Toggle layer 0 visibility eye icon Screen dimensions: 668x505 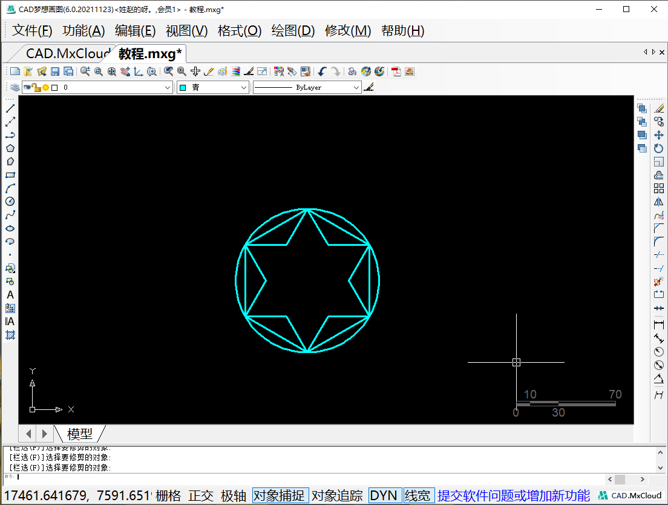27,87
